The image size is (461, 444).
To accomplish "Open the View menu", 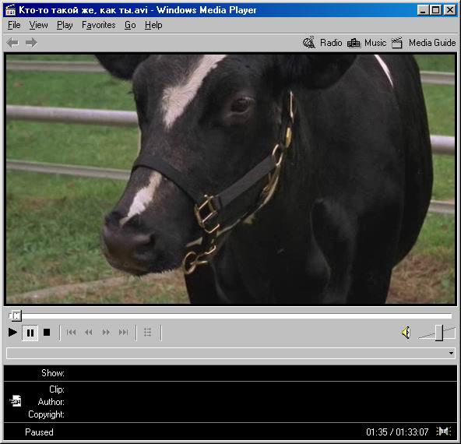I will 38,25.
